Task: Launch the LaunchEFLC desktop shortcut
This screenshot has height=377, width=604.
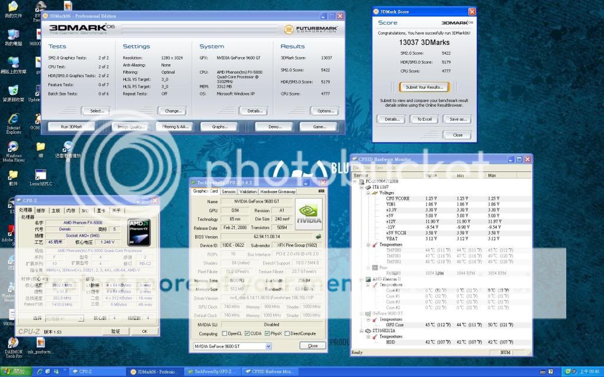Action: coord(41,178)
